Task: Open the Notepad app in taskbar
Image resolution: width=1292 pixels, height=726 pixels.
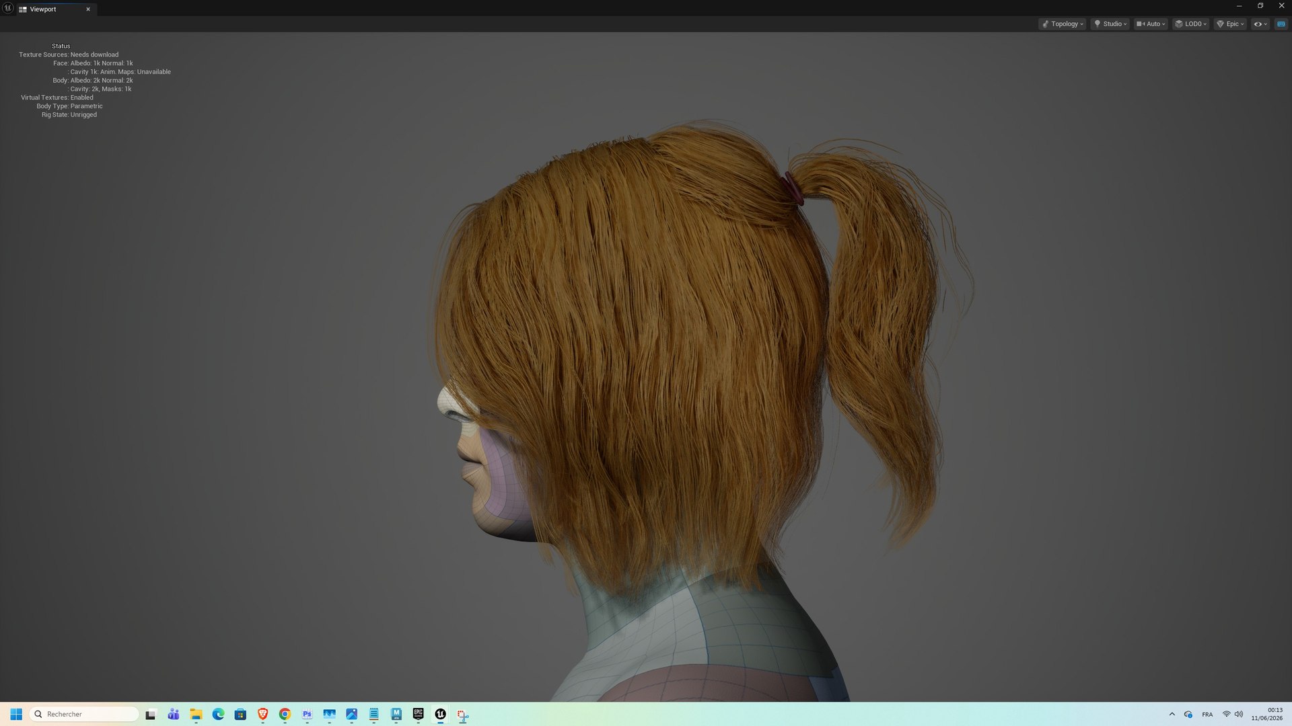Action: (373, 714)
